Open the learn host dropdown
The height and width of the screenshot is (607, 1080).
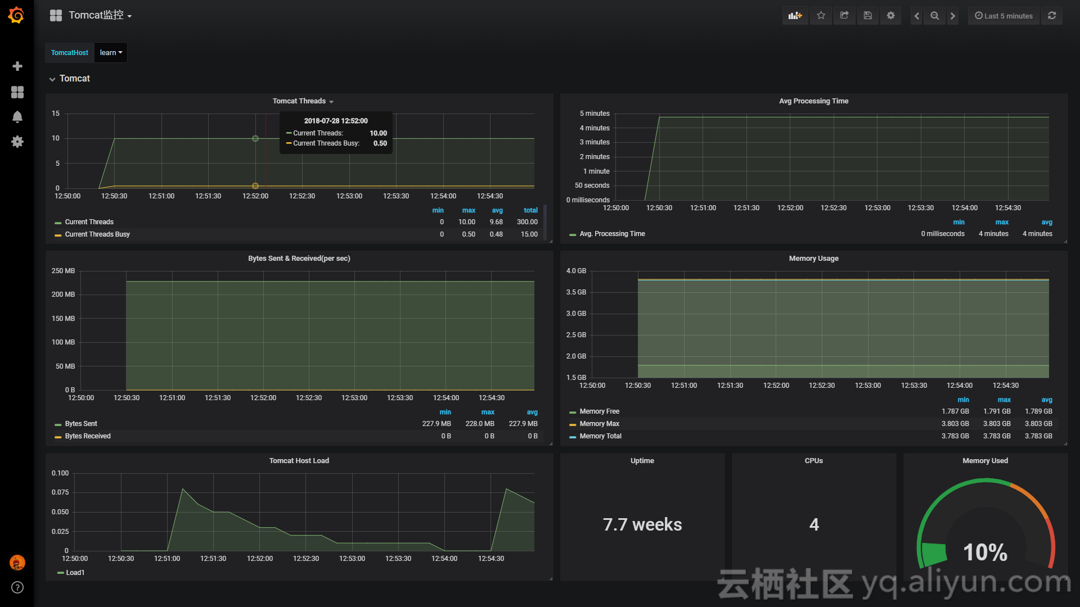(111, 52)
